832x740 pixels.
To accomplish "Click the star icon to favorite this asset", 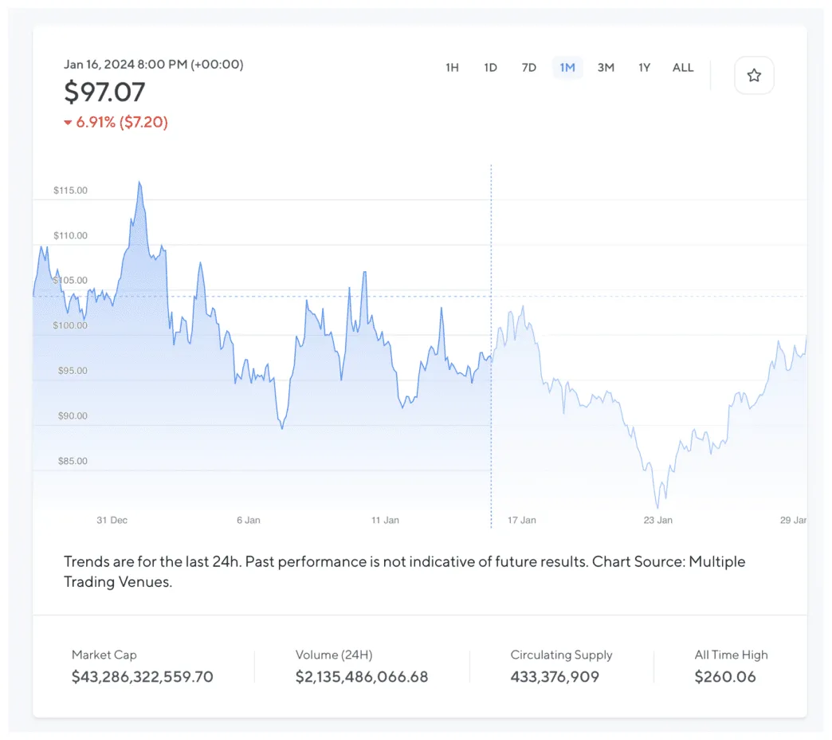I will 753,75.
